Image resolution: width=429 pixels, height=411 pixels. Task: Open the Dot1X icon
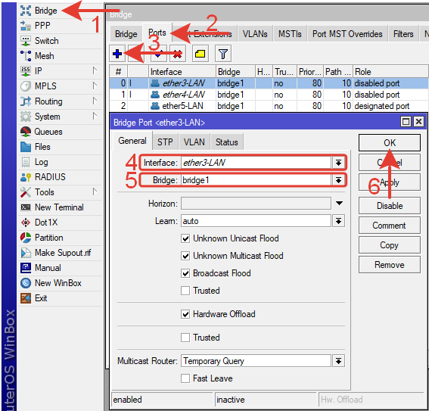click(x=26, y=223)
